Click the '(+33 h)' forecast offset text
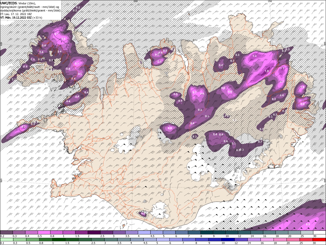The image size is (326, 245). pyautogui.click(x=37, y=18)
